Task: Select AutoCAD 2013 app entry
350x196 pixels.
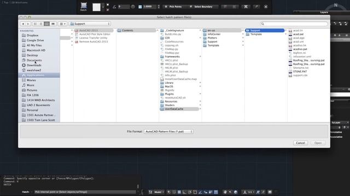Action: point(94,30)
